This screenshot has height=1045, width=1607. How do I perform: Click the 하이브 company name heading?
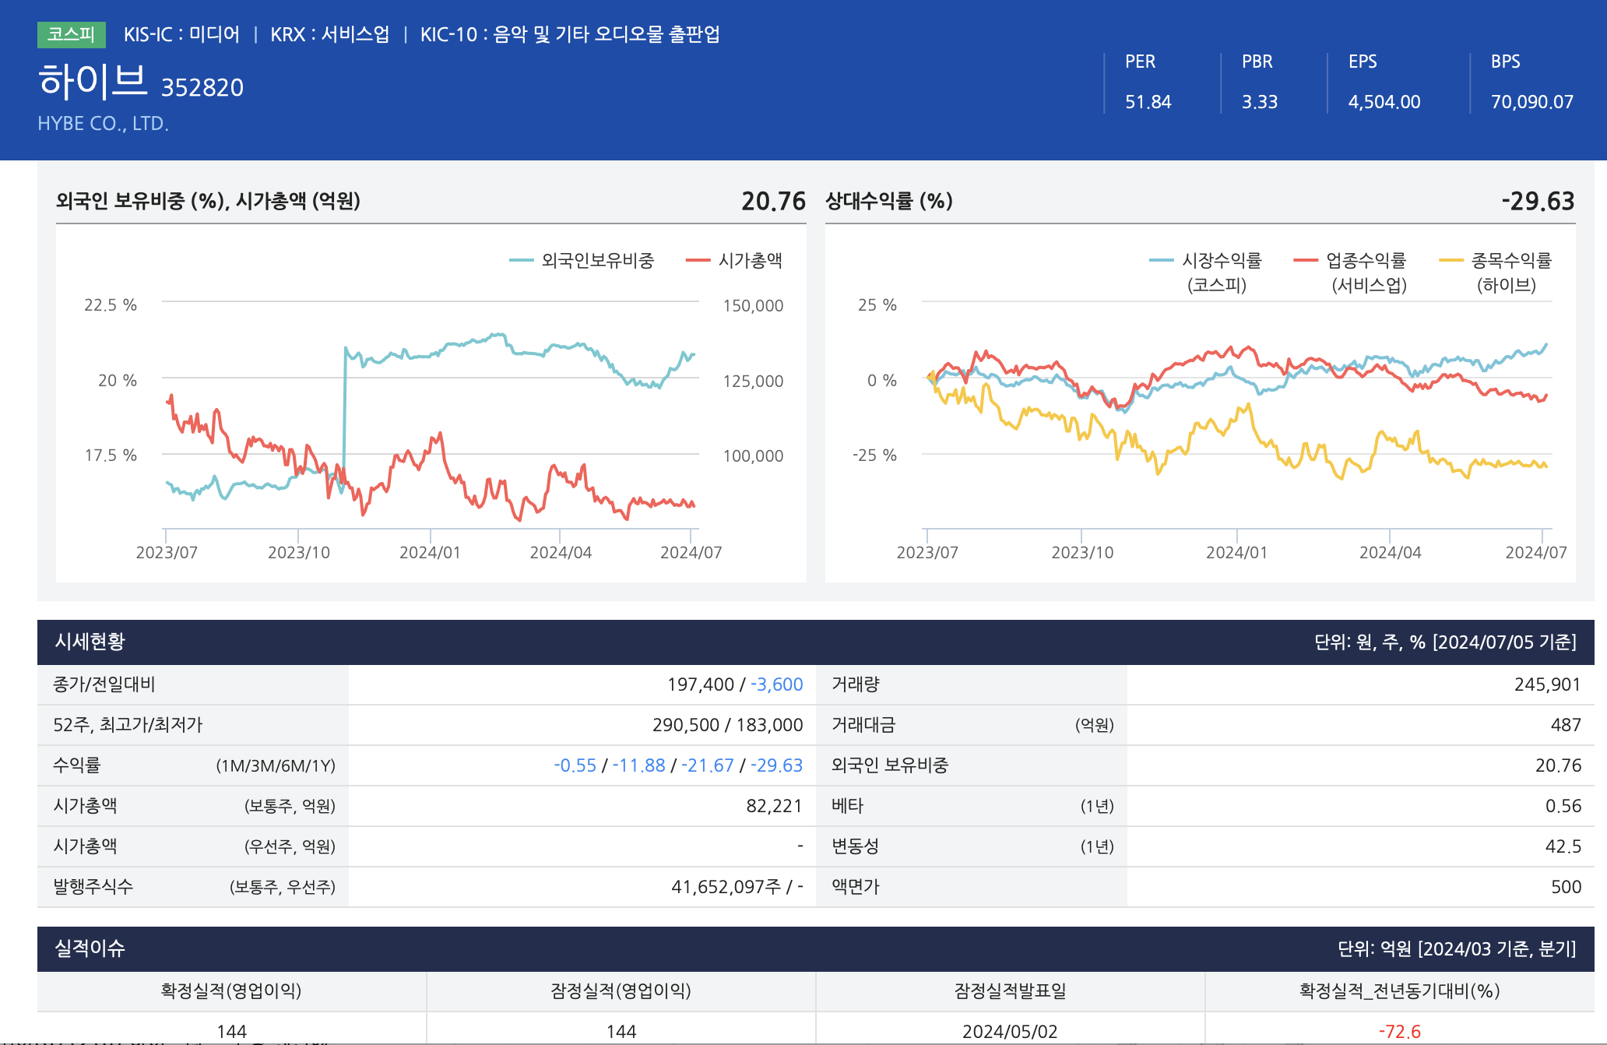point(93,81)
